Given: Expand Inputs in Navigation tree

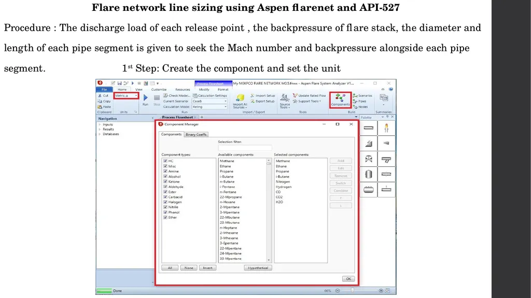Looking at the screenshot, I should (100, 124).
